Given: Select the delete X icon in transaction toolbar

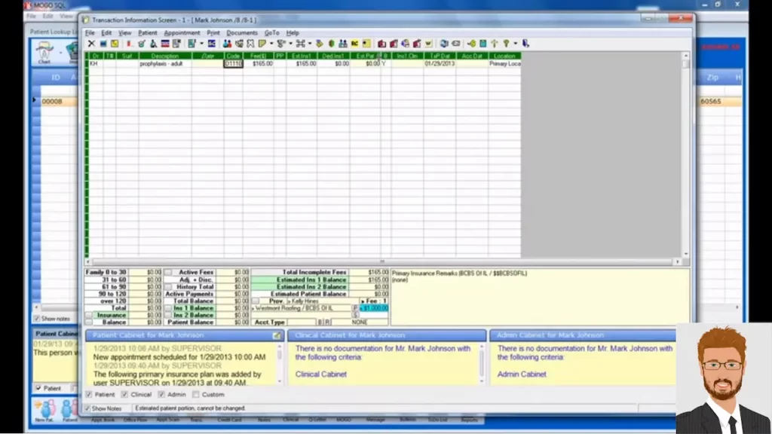Looking at the screenshot, I should tap(91, 43).
